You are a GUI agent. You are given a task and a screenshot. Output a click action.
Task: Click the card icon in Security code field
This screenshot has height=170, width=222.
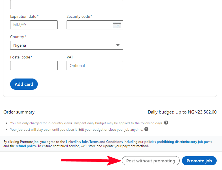click(x=117, y=25)
